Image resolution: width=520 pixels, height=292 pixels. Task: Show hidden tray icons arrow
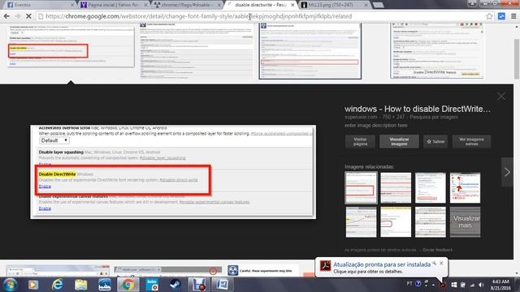[x=433, y=285]
